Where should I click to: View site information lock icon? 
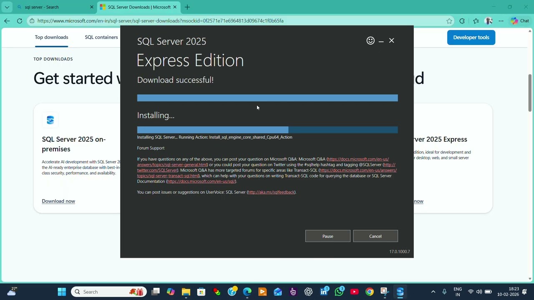click(32, 21)
